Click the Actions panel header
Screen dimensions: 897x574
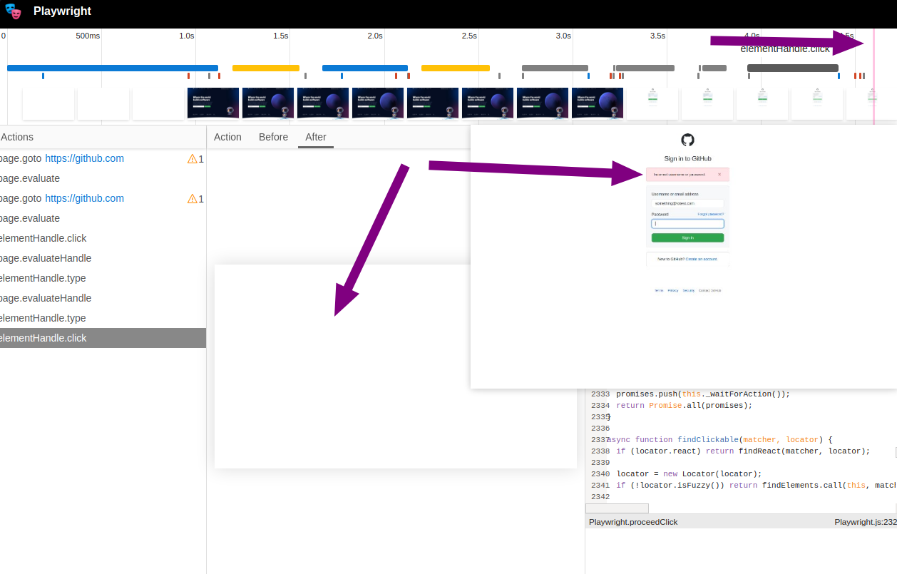pyautogui.click(x=17, y=137)
